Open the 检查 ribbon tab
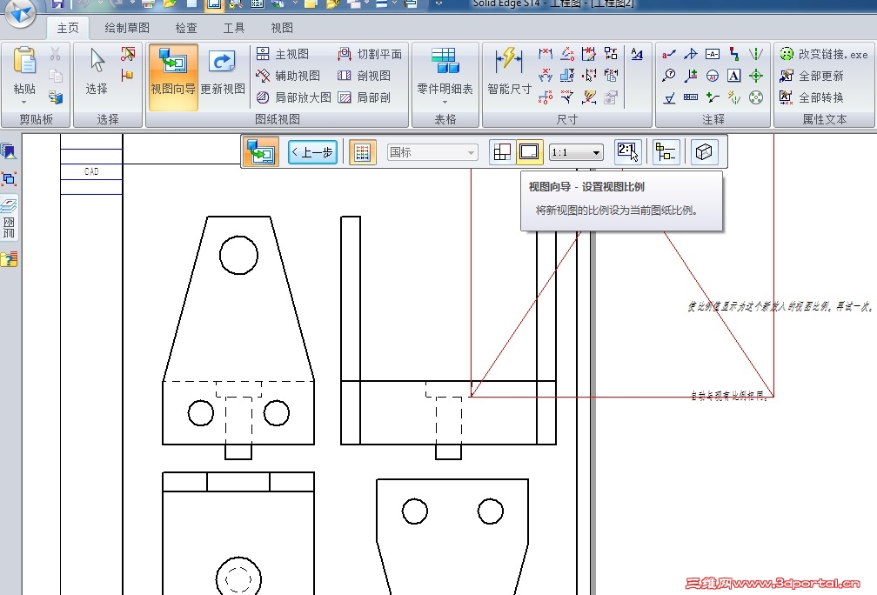This screenshot has width=877, height=595. coord(186,28)
